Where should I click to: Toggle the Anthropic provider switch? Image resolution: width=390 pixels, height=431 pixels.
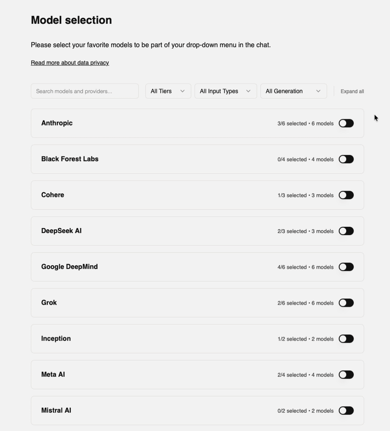346,123
